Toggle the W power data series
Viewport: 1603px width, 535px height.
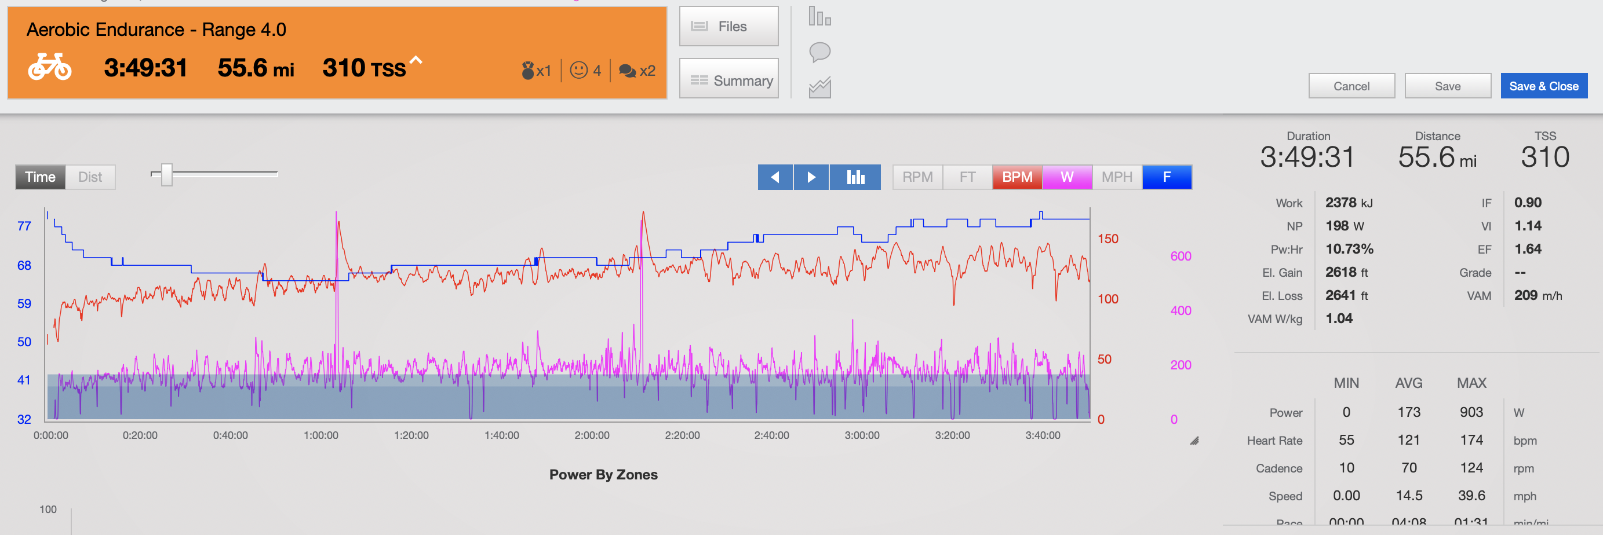(x=1066, y=177)
